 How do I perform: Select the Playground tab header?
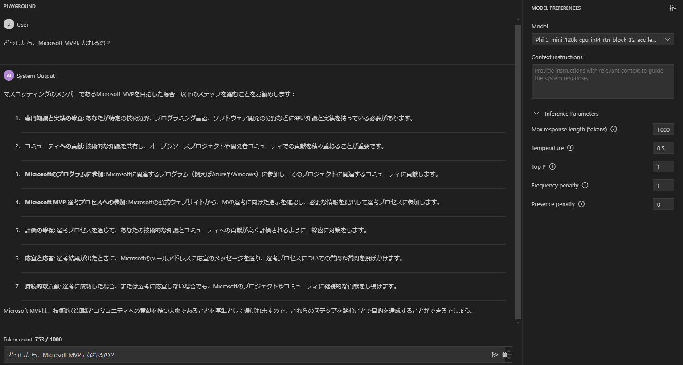[19, 6]
